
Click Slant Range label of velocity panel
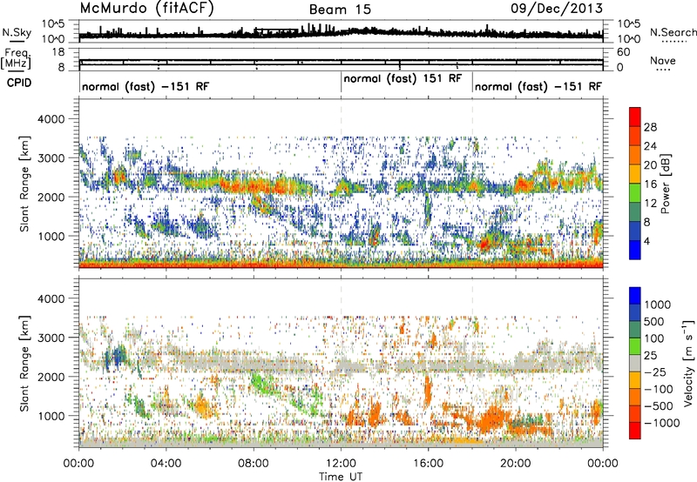click(24, 364)
